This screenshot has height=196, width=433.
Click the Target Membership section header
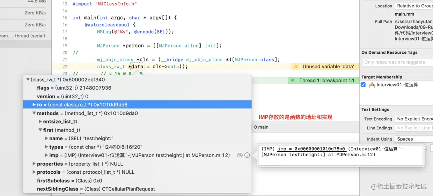[x=382, y=77]
